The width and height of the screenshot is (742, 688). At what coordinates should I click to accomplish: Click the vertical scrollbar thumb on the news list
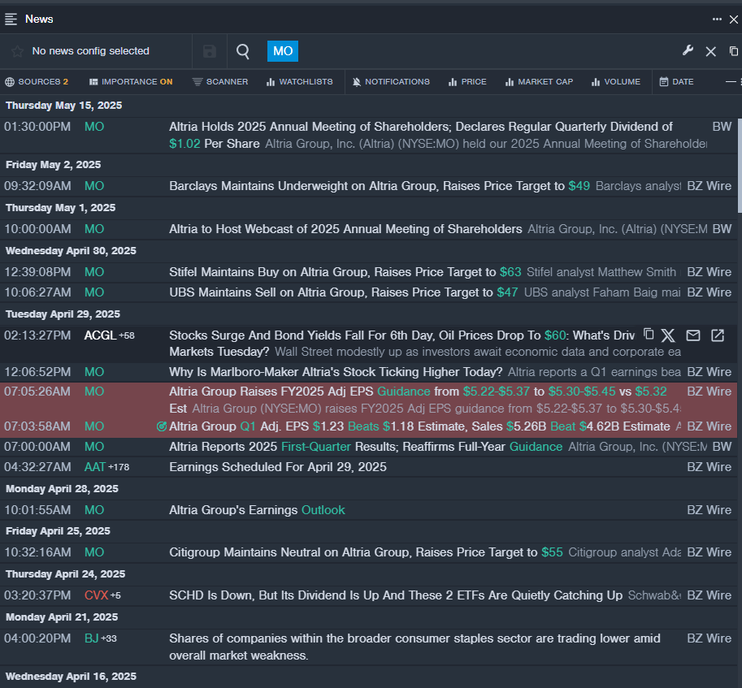click(740, 166)
